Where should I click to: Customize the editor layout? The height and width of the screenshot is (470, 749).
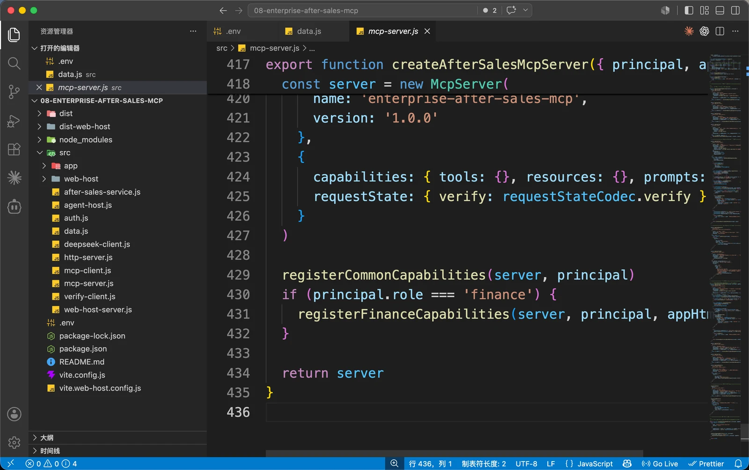pos(705,10)
